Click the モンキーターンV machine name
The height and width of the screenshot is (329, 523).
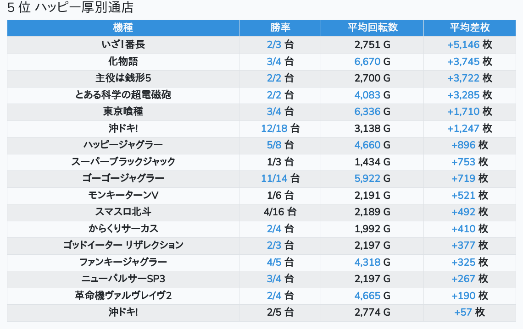coord(123,195)
